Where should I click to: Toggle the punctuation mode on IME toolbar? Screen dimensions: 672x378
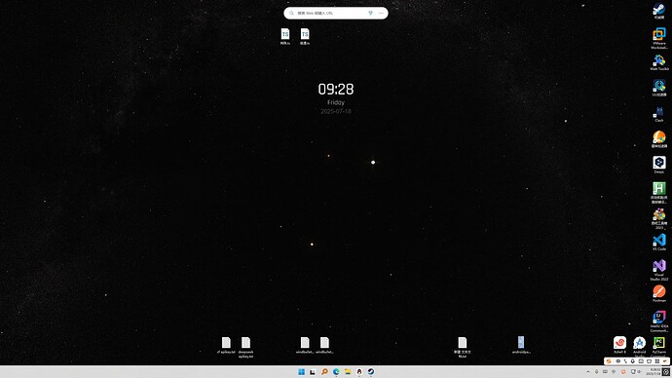click(x=625, y=361)
